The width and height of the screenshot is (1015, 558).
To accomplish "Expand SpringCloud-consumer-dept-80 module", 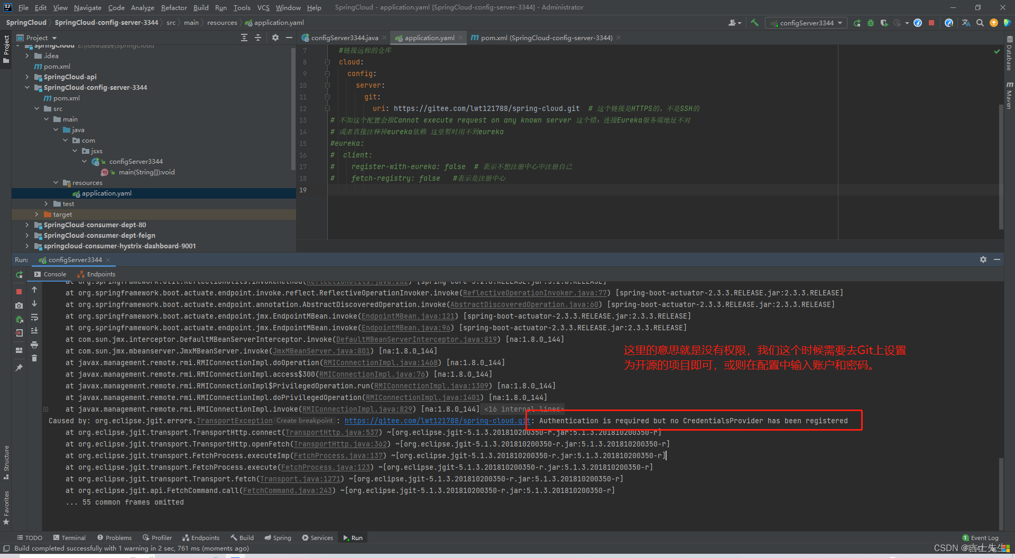I will click(27, 225).
